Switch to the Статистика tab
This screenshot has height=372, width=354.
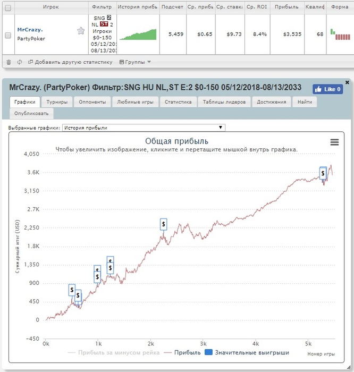point(178,102)
